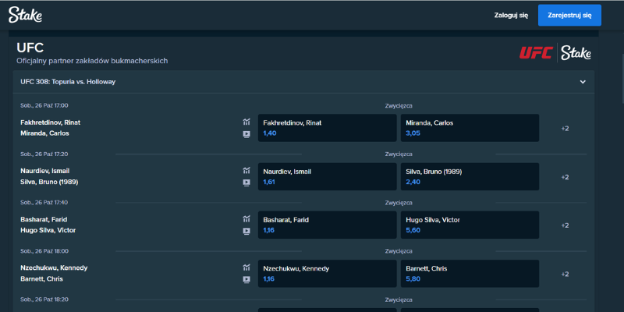Show +2 extra markets for Nzechukwu fight
The image size is (624, 312).
pos(565,274)
